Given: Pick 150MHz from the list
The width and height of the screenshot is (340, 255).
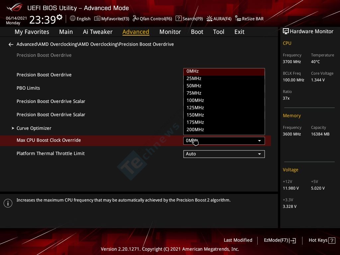Looking at the screenshot, I should tap(224, 115).
